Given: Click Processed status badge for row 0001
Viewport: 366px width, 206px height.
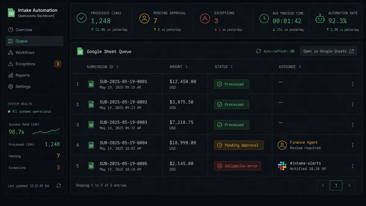Looking at the screenshot, I should (231, 84).
